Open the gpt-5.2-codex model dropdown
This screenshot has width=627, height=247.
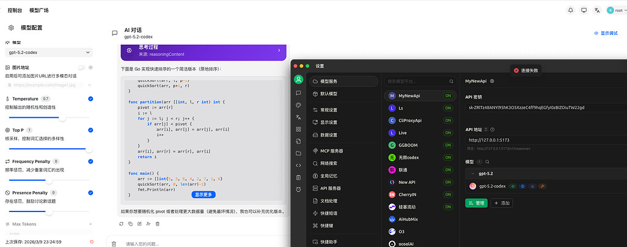click(x=49, y=53)
